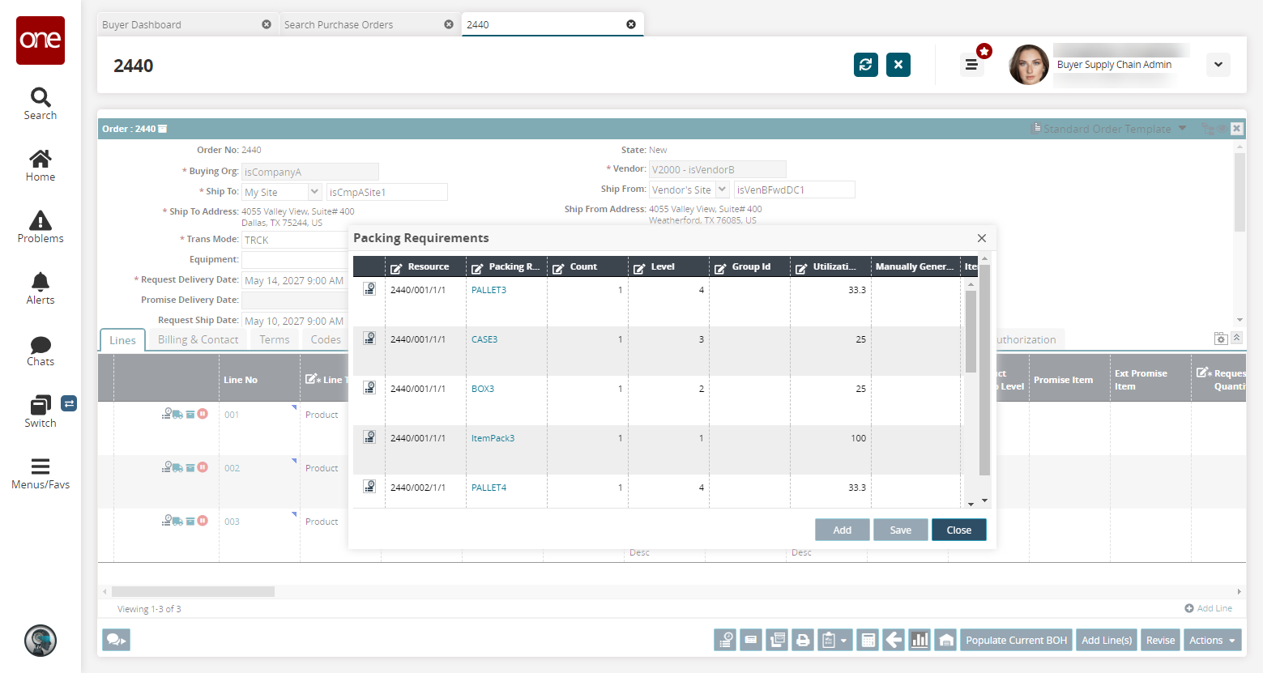Click the Problems warning icon
This screenshot has height=673, width=1263.
(41, 227)
